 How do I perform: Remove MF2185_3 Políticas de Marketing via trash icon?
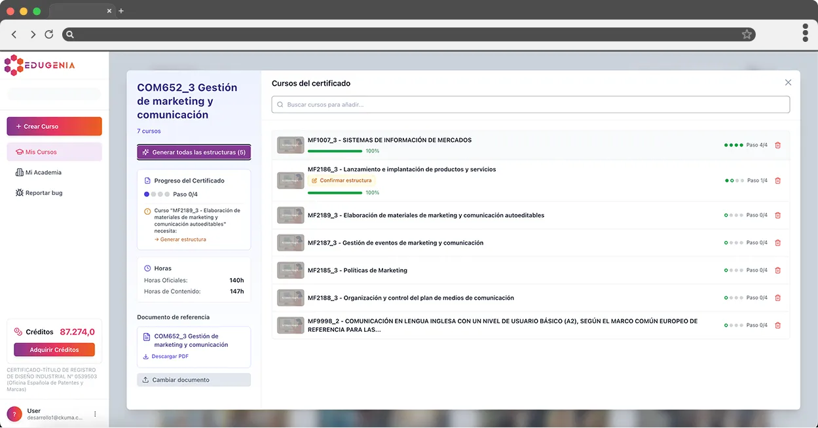(x=777, y=270)
